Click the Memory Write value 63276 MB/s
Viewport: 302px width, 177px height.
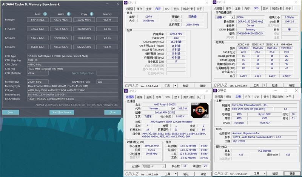61,20
